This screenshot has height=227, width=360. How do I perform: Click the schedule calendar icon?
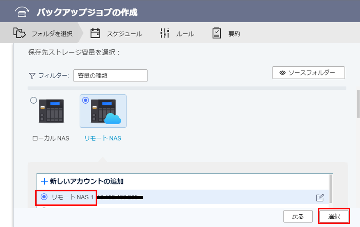(x=95, y=33)
